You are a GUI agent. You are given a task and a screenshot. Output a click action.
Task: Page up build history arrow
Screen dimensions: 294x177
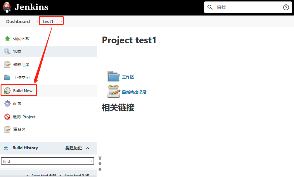(100, 164)
